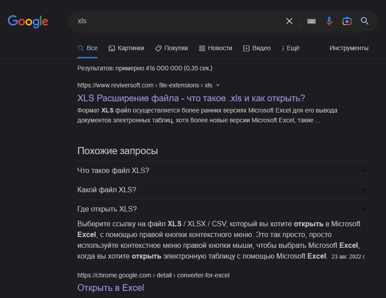Click the Google logo
Image resolution: width=386 pixels, height=298 pixels.
point(28,21)
